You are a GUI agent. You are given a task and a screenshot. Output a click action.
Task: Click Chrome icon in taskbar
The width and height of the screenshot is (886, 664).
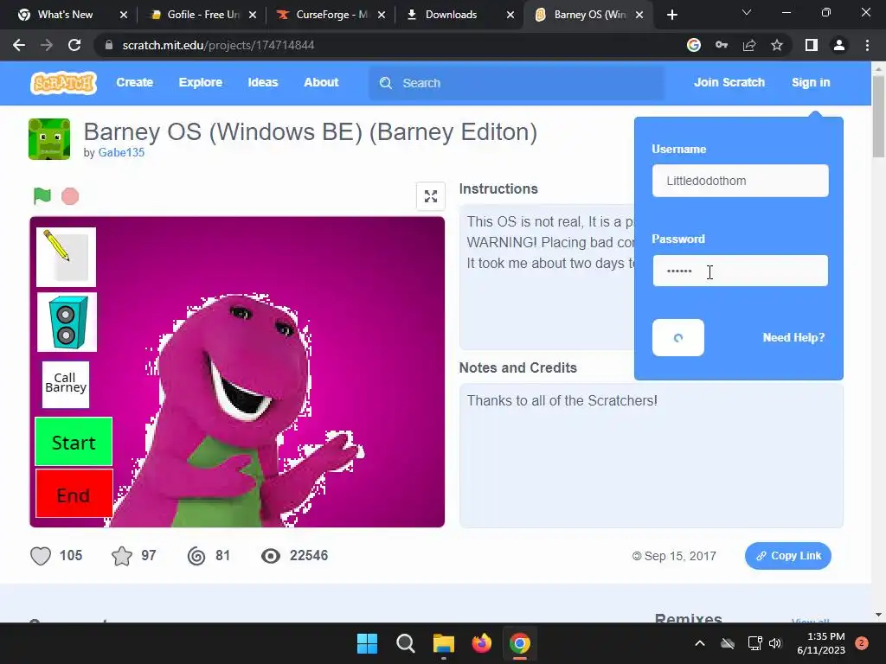tap(520, 643)
